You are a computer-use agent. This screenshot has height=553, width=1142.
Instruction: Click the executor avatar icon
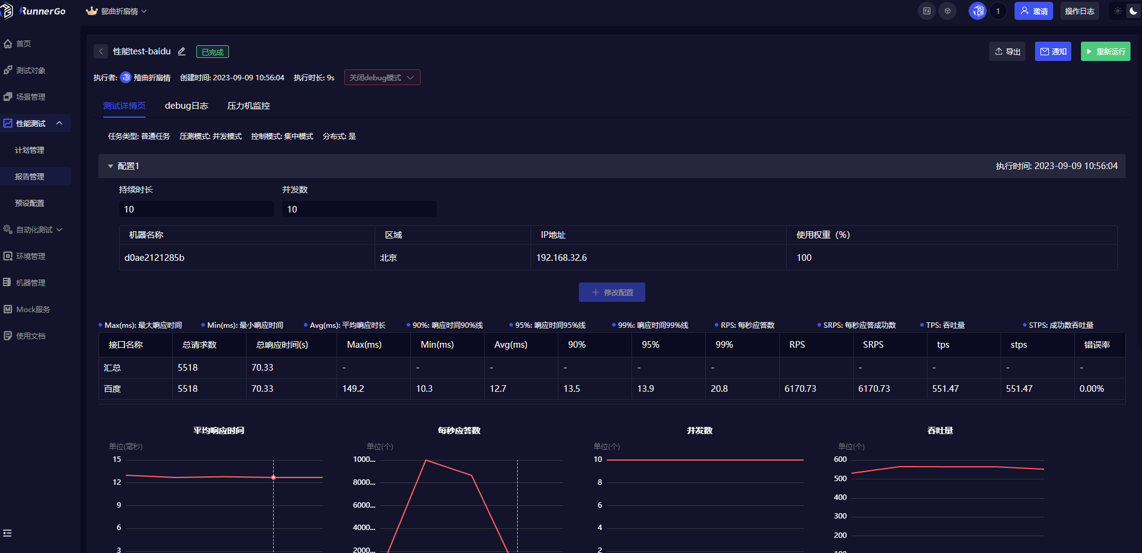point(126,77)
